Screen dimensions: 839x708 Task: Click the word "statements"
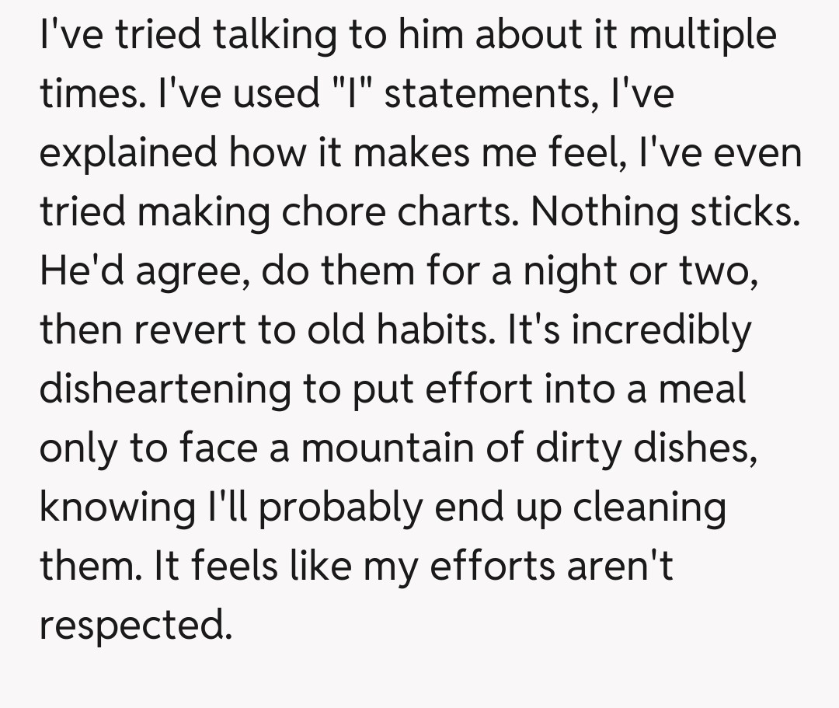click(486, 94)
